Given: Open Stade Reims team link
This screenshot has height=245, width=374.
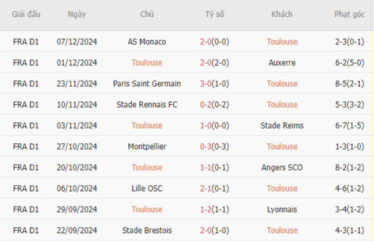Looking at the screenshot, I should [x=282, y=125].
